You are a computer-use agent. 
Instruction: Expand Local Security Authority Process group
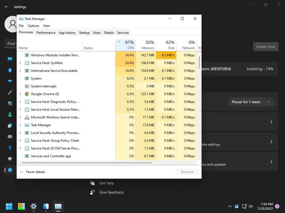tap(20, 133)
